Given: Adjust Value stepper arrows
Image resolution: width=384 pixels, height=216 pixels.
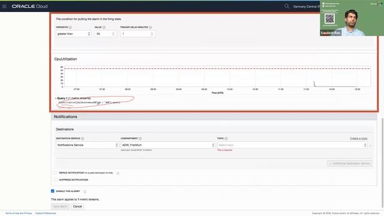Looking at the screenshot, I should click(113, 34).
